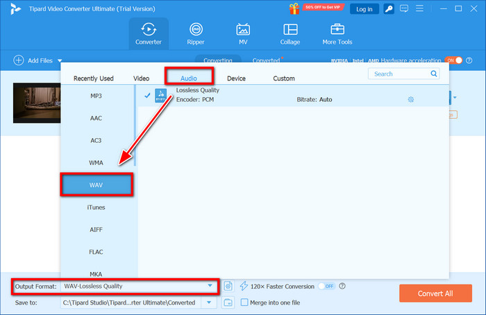
Task: Click the WAV format file icon
Action: 160,95
